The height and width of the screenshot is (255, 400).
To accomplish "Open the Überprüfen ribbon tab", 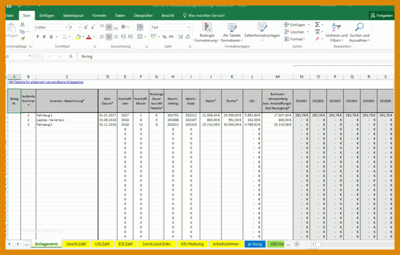I will pos(143,15).
